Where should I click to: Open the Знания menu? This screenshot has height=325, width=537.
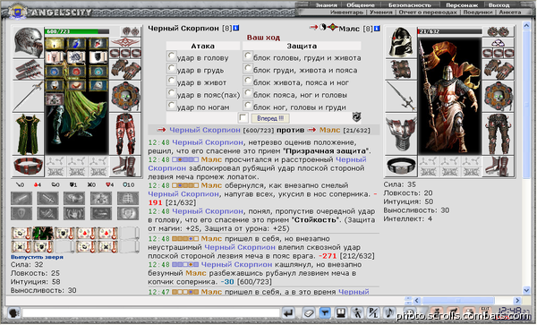[x=326, y=5]
